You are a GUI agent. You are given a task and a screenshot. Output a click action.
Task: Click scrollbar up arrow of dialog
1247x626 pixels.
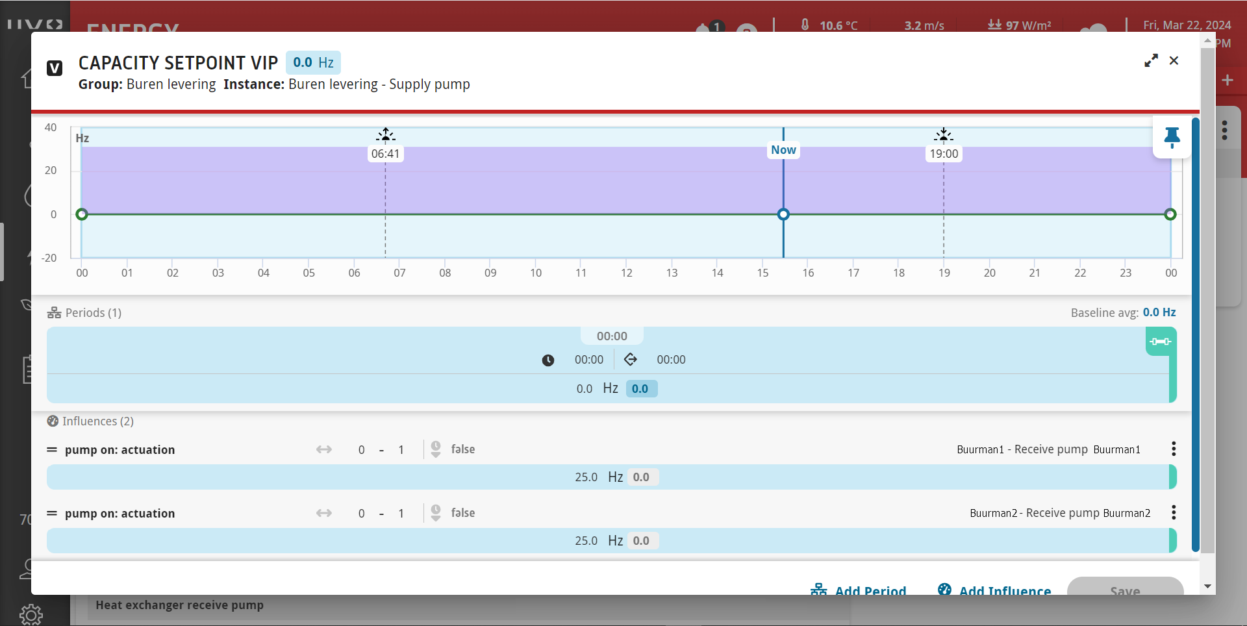pos(1207,41)
